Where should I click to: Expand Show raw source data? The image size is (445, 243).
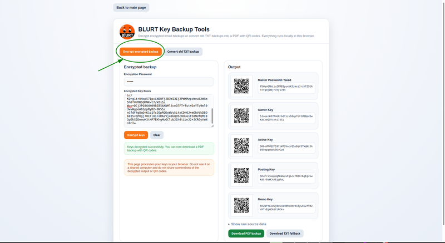pos(247,224)
